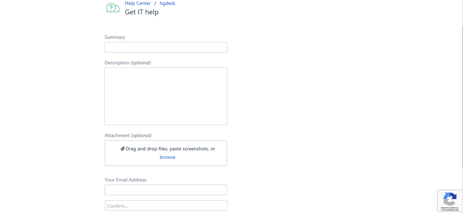The width and height of the screenshot is (463, 214).
Task: Click the Get IT help page heading
Action: (x=142, y=12)
